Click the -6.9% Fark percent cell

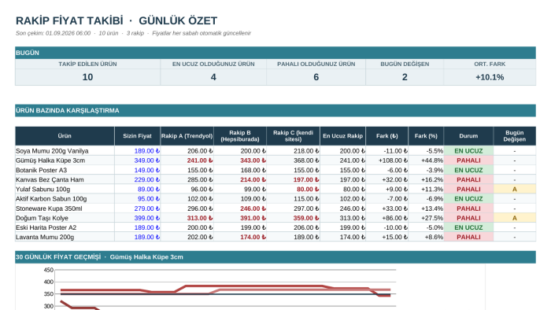point(426,199)
